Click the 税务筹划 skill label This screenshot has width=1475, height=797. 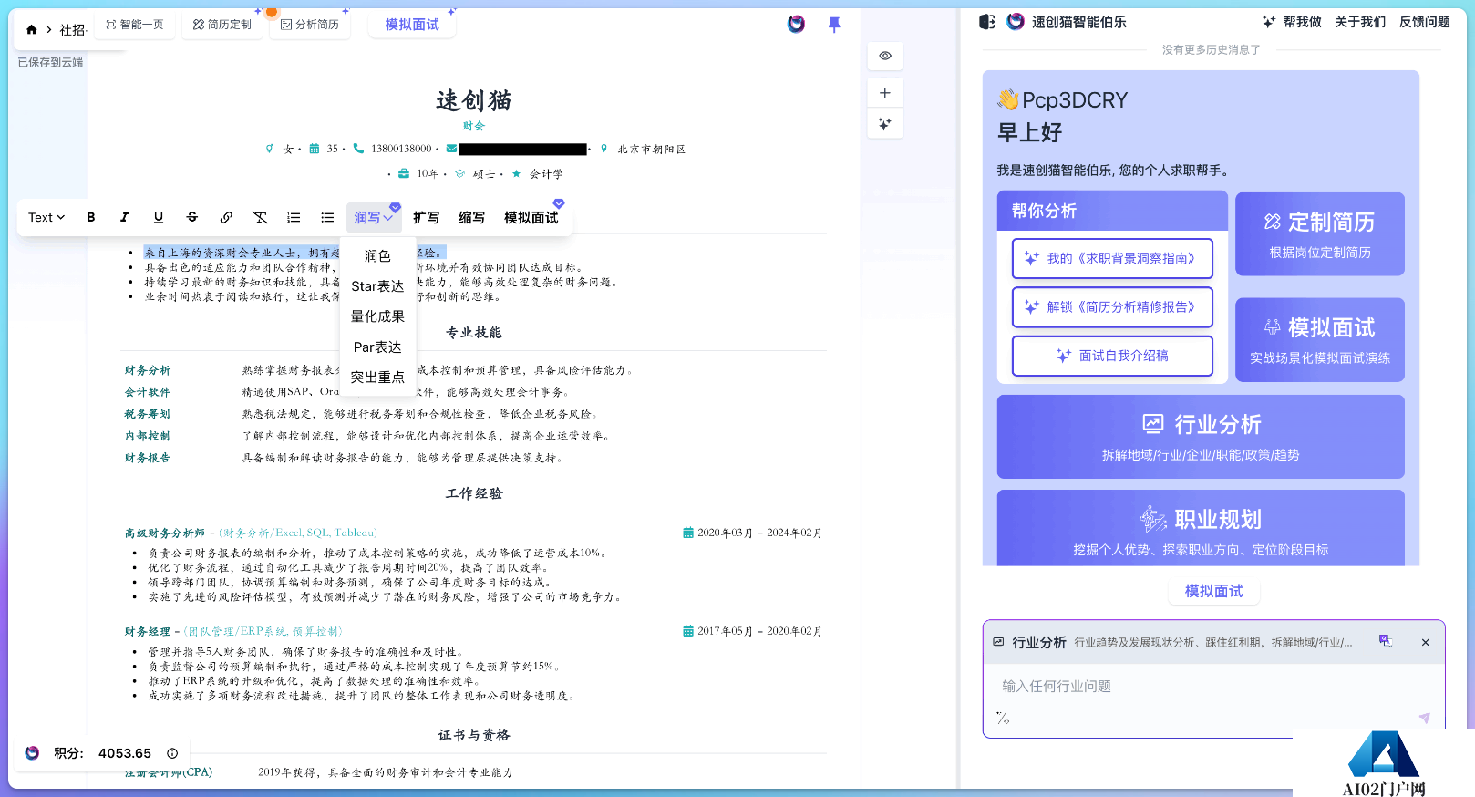[x=148, y=414]
